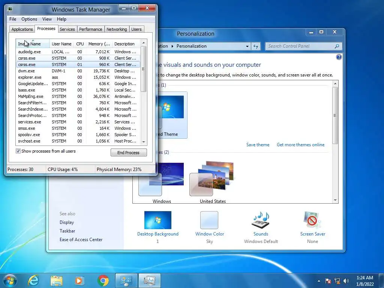Image resolution: width=384 pixels, height=288 pixels.
Task: Open Action Center flag icon
Action: [x=328, y=281]
